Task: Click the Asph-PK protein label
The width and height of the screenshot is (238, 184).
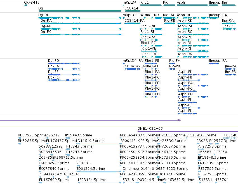Action: [x=185, y=111]
